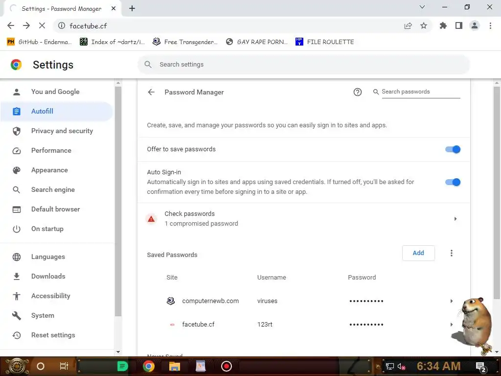Go back using the browser back arrow

11,25
